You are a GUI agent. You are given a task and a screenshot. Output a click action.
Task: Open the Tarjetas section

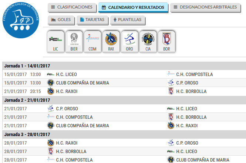point(92,20)
